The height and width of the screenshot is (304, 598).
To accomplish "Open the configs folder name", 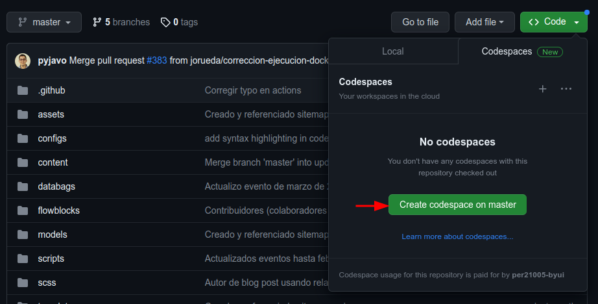I will pyautogui.click(x=52, y=138).
